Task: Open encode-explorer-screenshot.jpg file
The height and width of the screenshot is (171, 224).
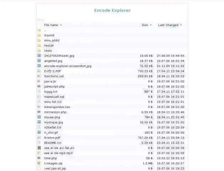Action: pos(68,66)
